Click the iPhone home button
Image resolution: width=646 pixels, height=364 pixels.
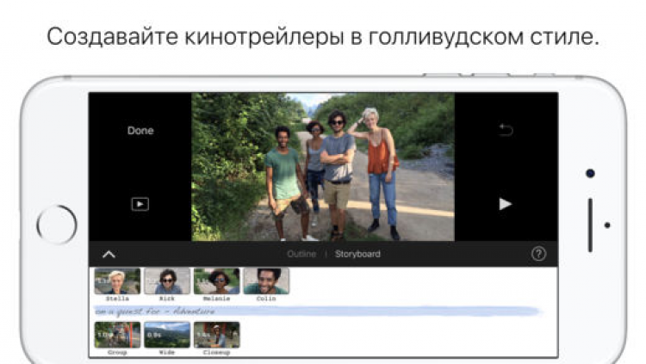[x=57, y=225]
